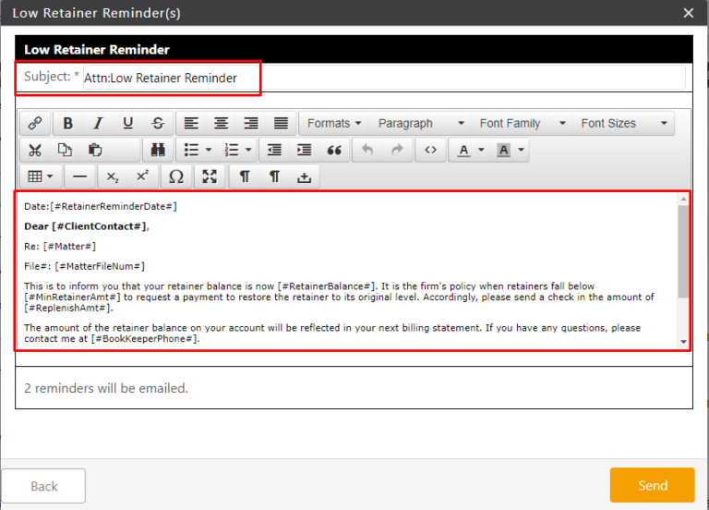Toggle Bold formatting in the editor
Image resolution: width=709 pixels, height=510 pixels.
(68, 123)
